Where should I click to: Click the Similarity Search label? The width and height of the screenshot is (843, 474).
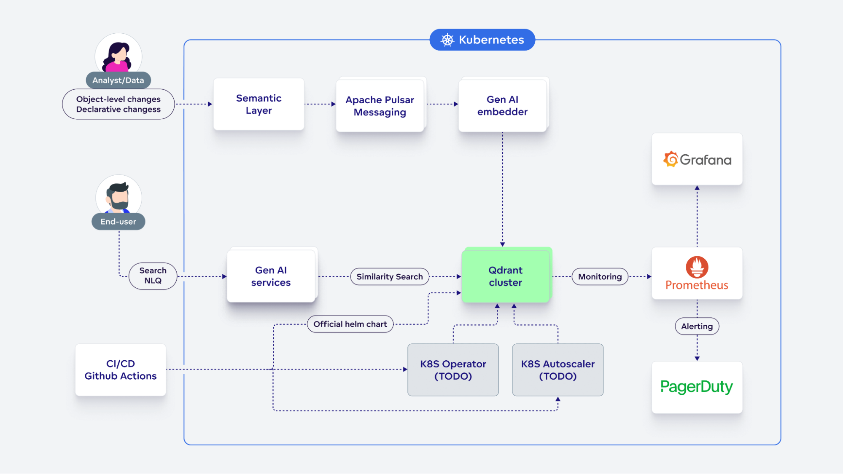(389, 276)
